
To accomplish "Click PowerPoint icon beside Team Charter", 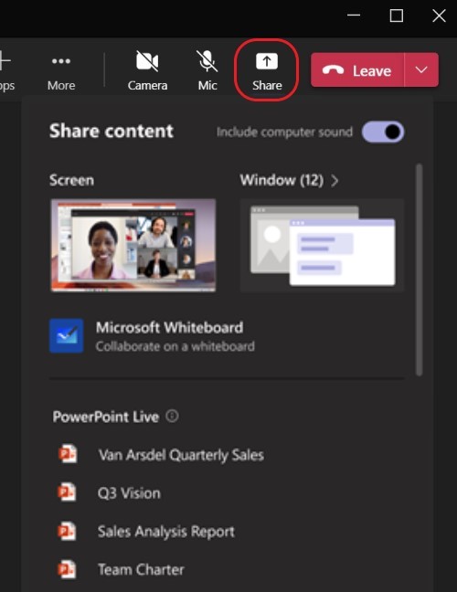I will [x=68, y=569].
